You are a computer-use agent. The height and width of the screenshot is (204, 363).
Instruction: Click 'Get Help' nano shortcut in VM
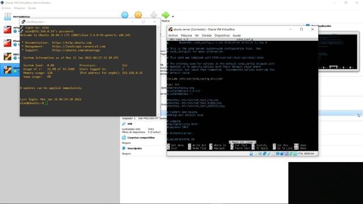tap(178, 145)
